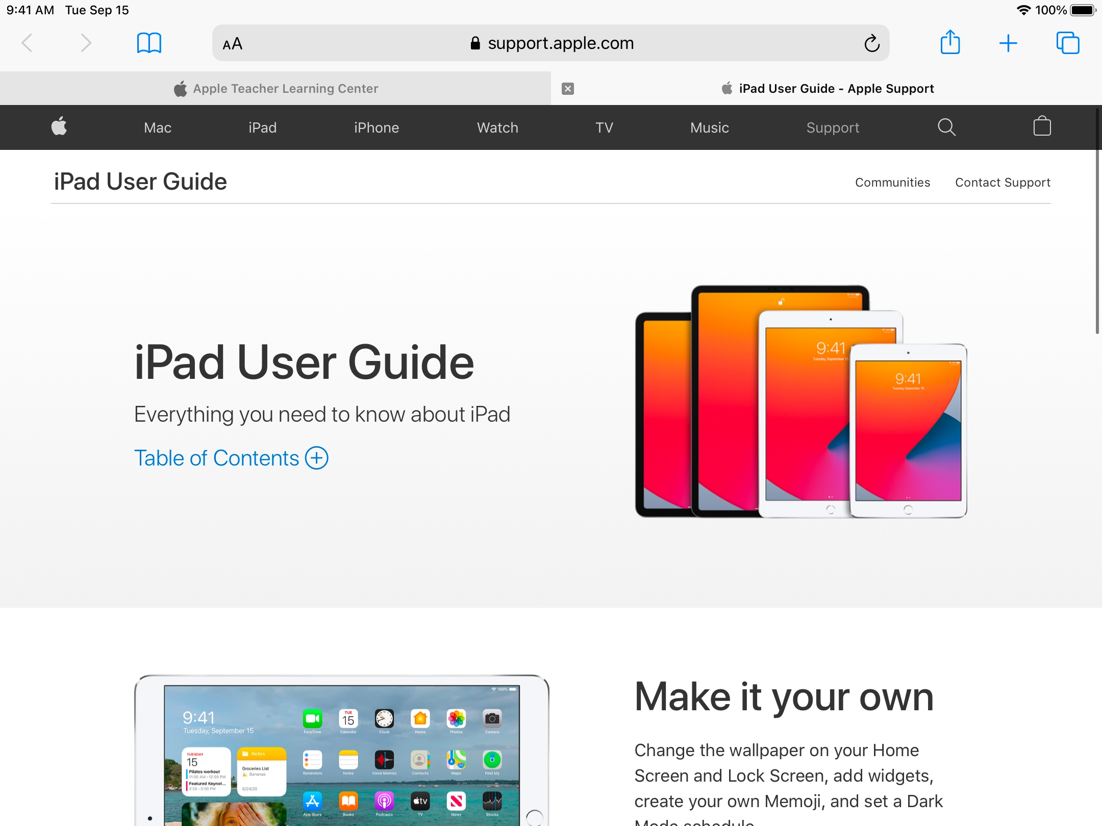
Task: Tap the battery indicator in status bar
Action: pos(1083,10)
